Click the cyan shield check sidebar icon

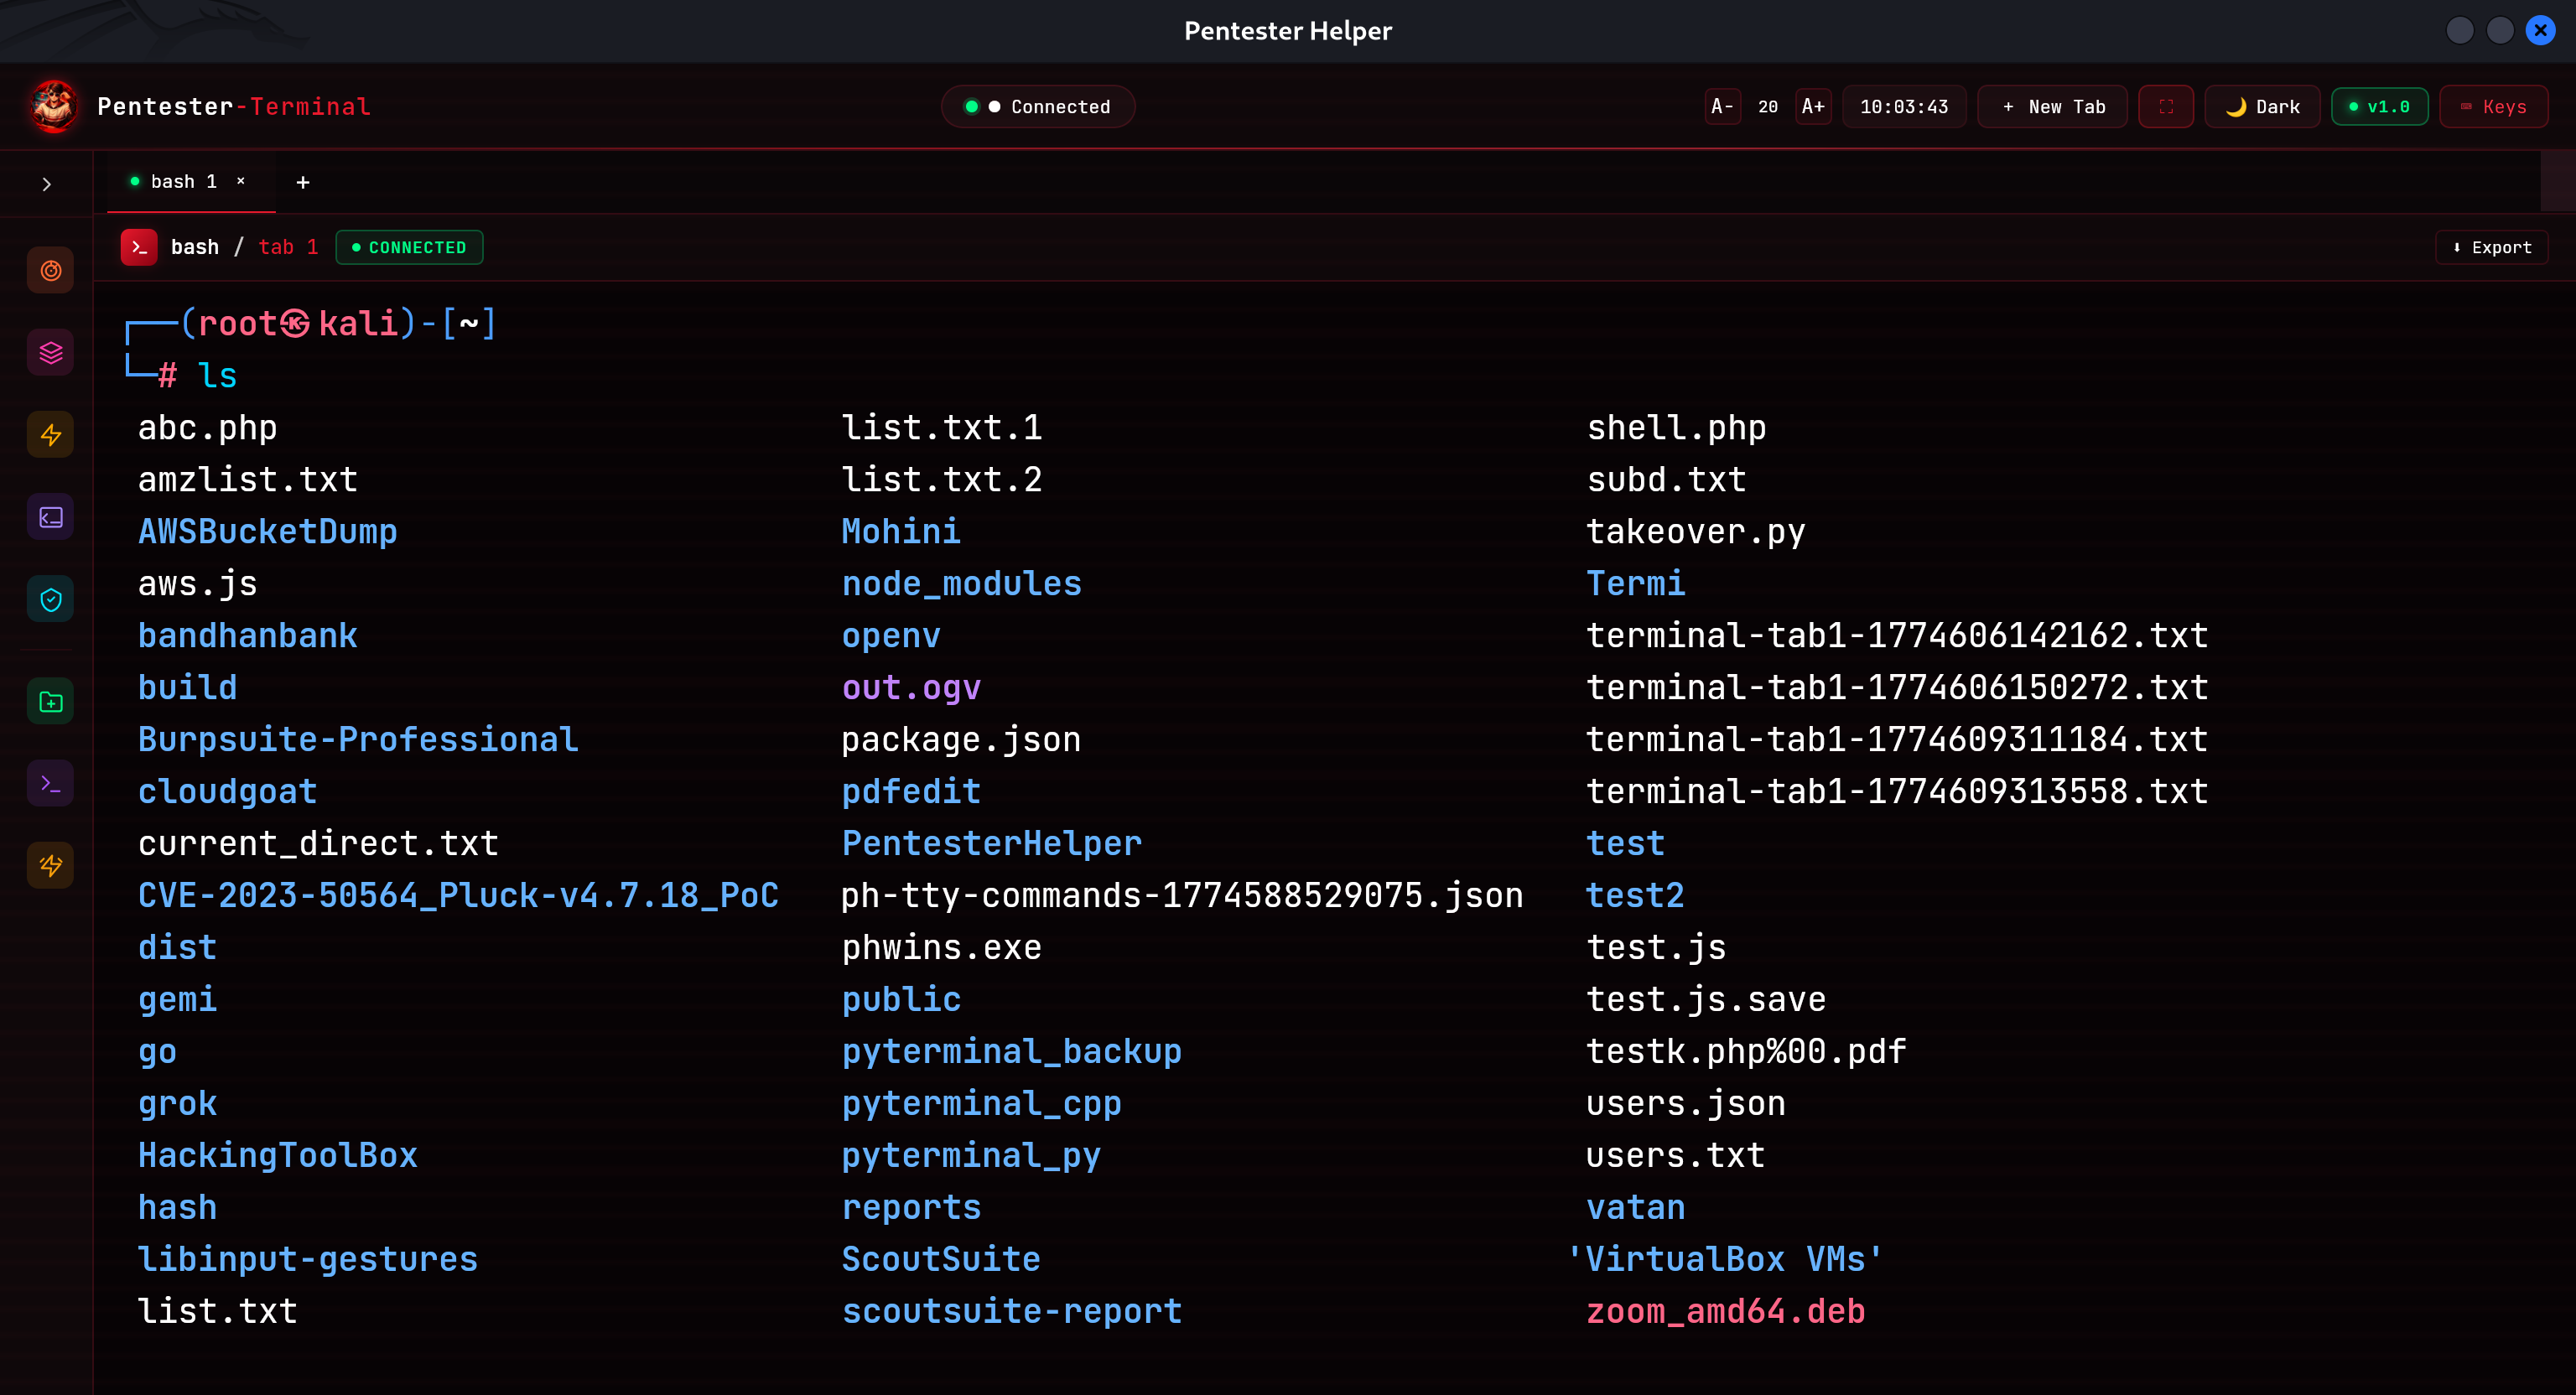point(50,599)
